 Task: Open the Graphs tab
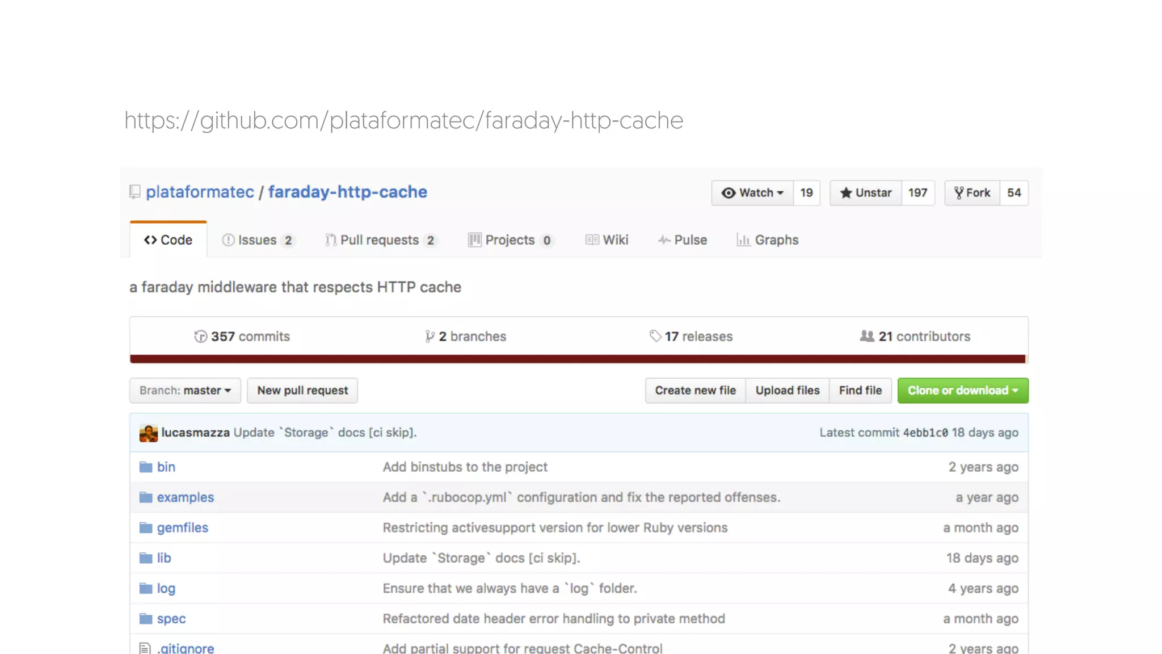[x=768, y=240]
